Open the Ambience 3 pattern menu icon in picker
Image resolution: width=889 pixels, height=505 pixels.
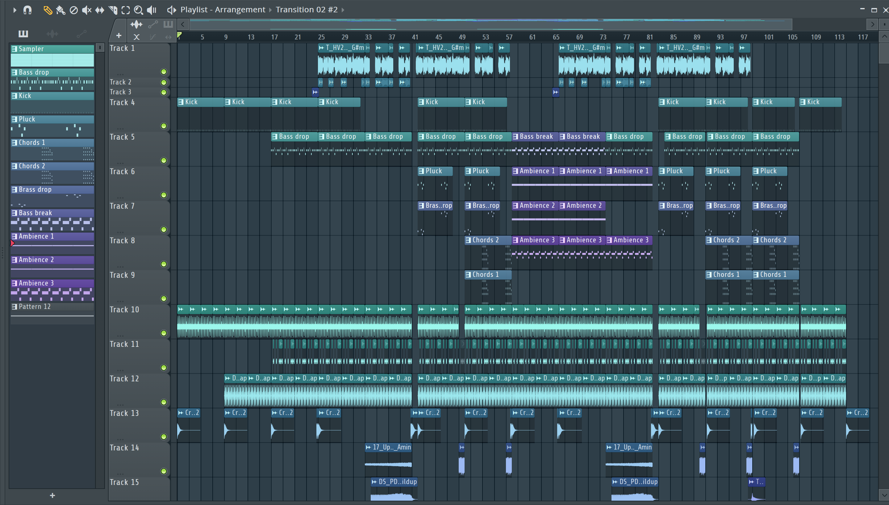(14, 283)
